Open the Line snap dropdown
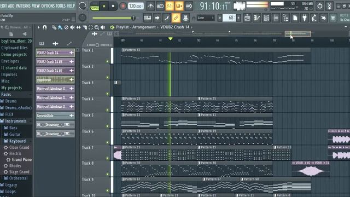The width and height of the screenshot is (350, 197). click(206, 18)
